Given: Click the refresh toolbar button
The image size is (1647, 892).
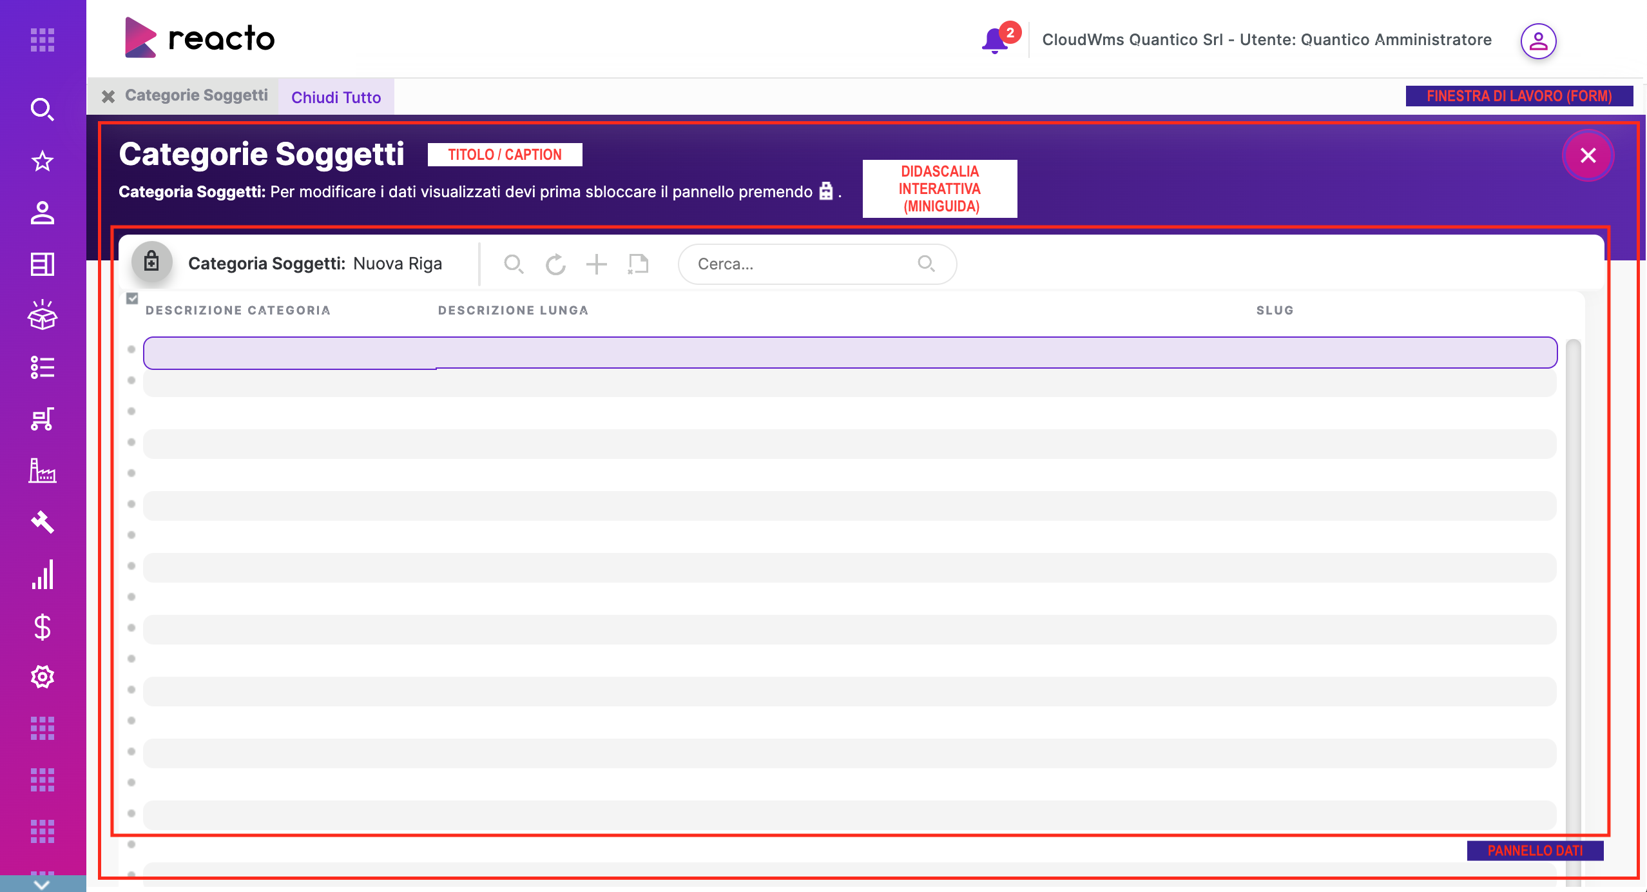Looking at the screenshot, I should [555, 264].
